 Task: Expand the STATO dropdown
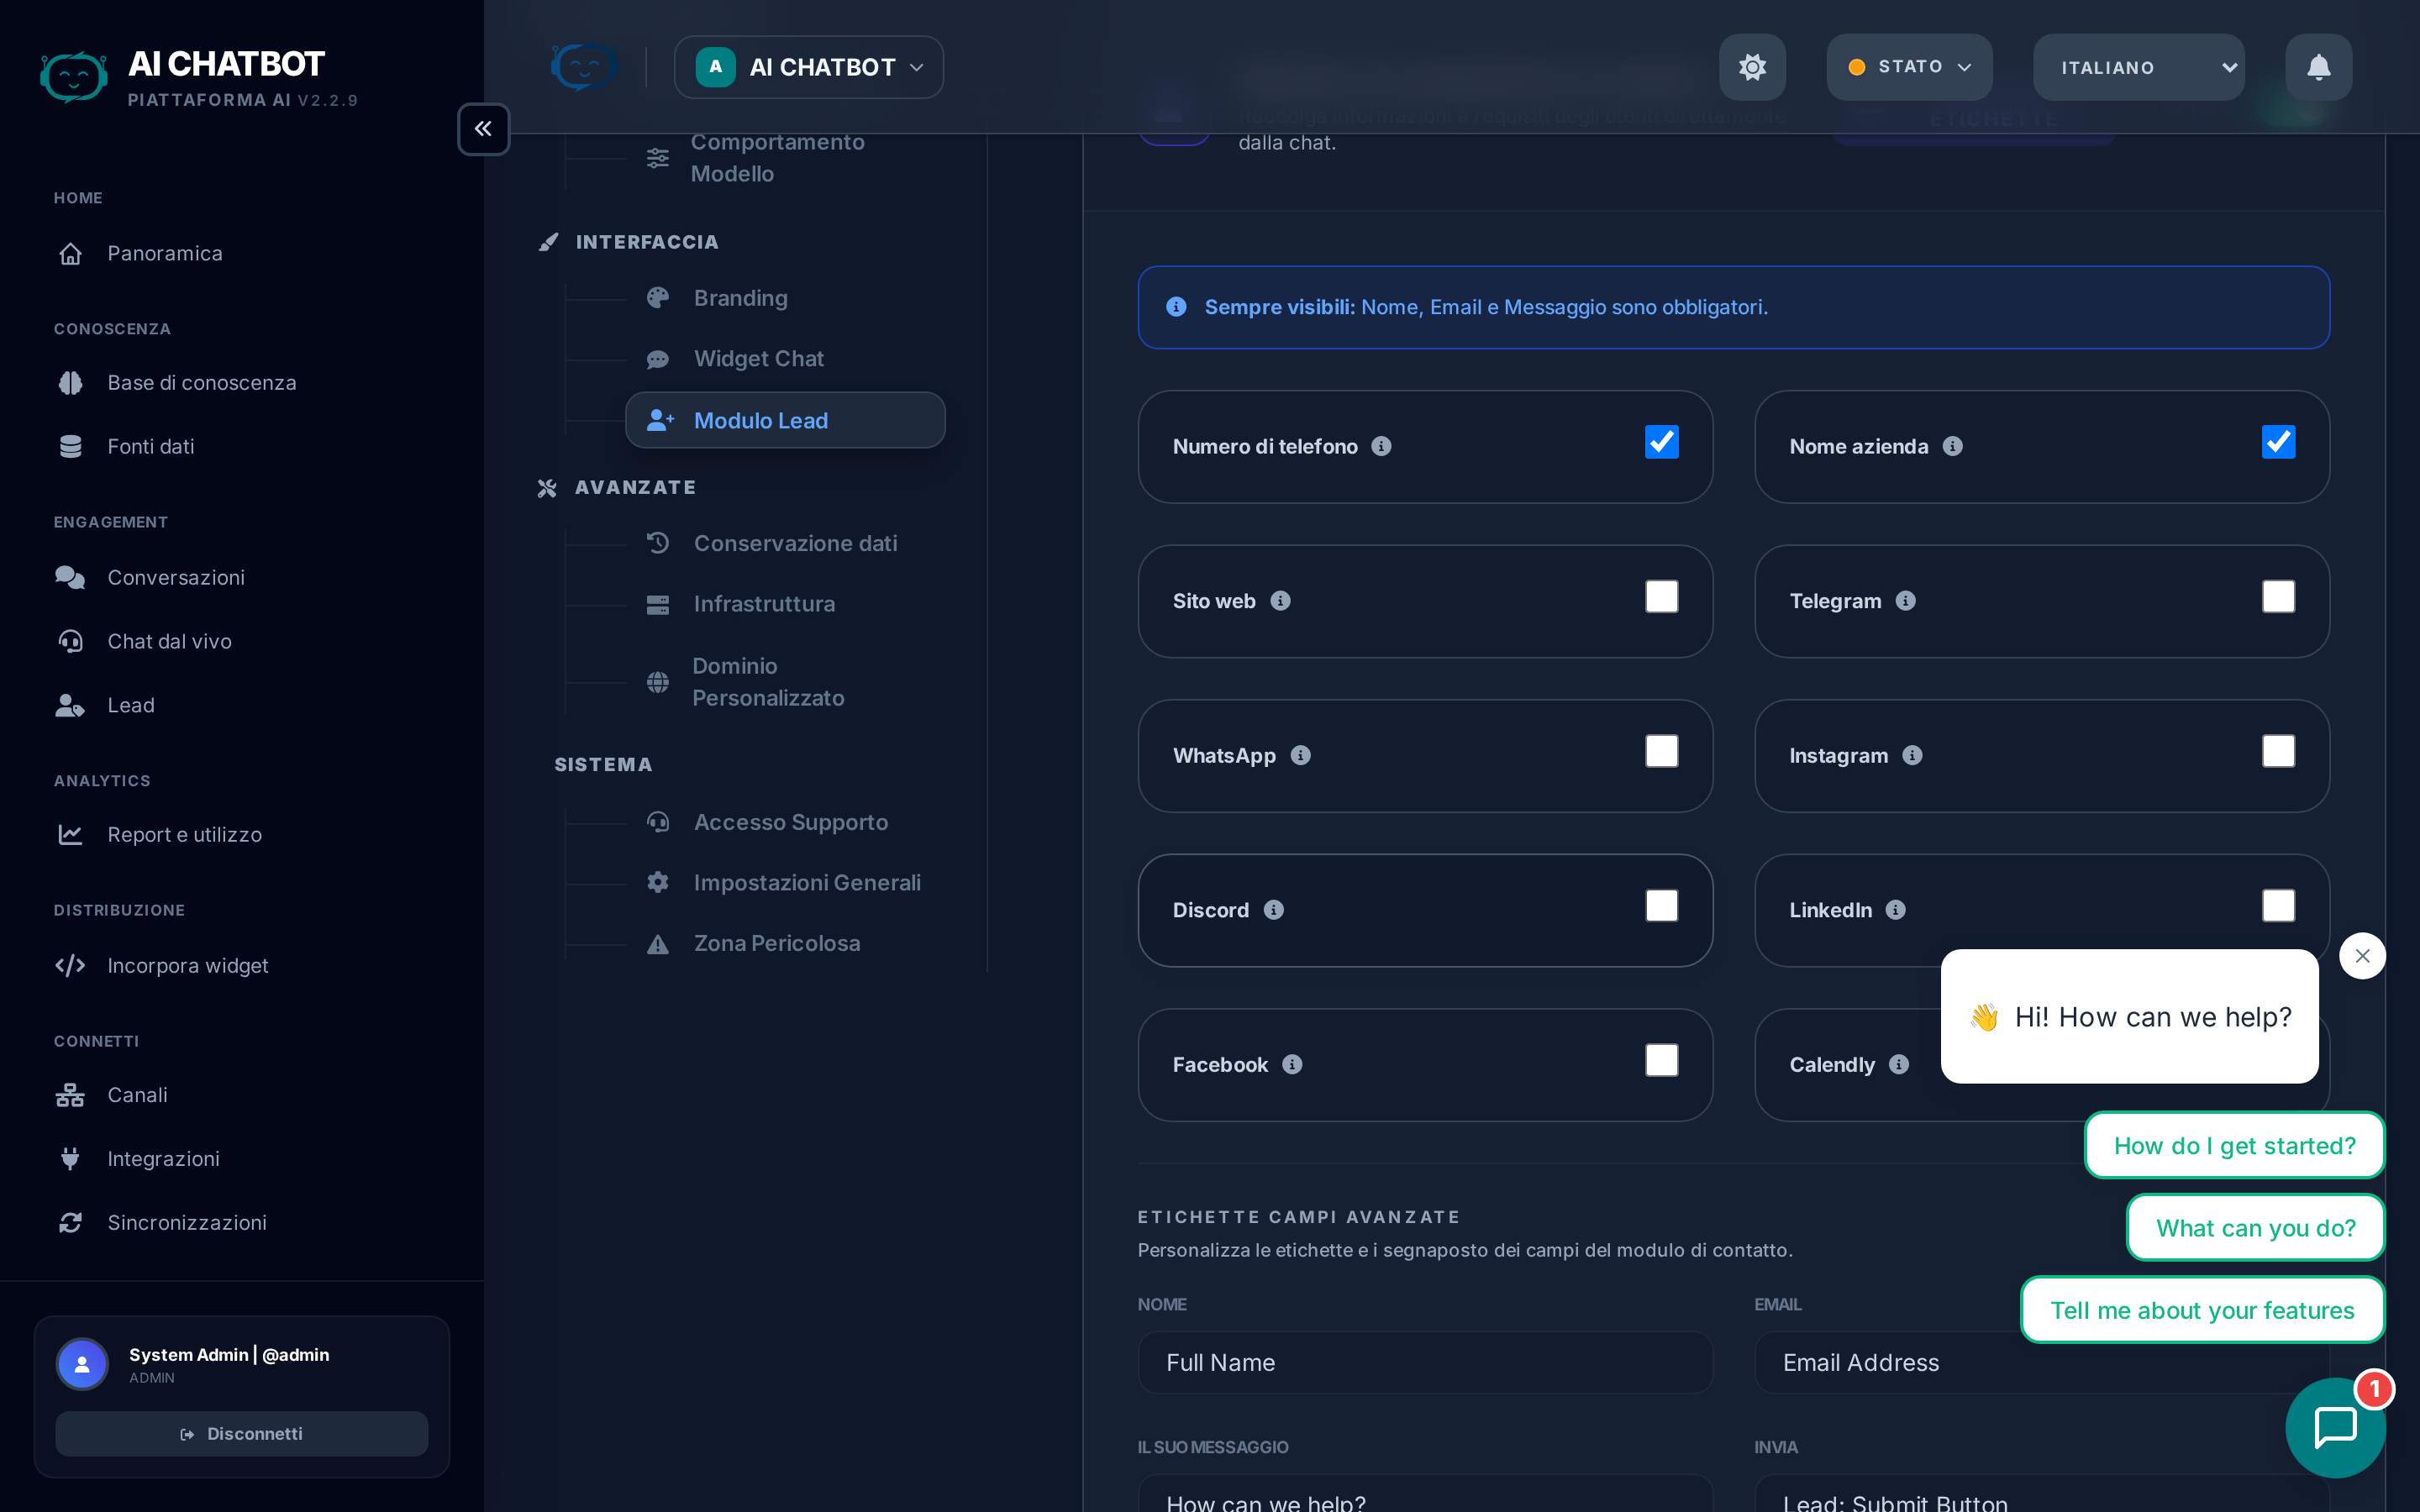(1908, 67)
